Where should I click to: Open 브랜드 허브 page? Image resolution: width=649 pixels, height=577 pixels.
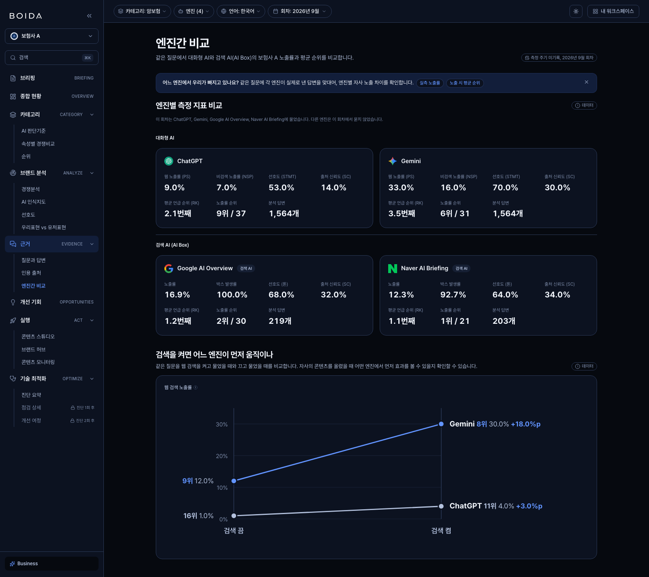click(x=34, y=349)
